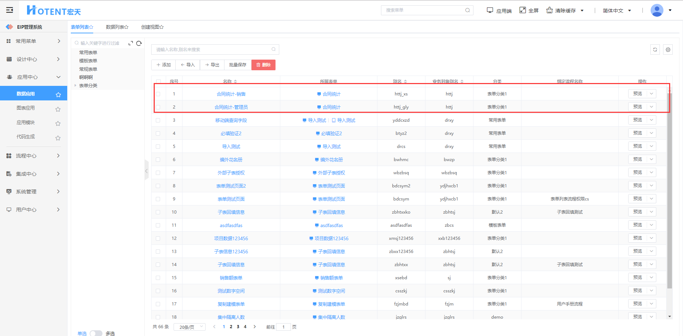
Task: Click the search magnifier in menu search box
Action: pos(467,10)
